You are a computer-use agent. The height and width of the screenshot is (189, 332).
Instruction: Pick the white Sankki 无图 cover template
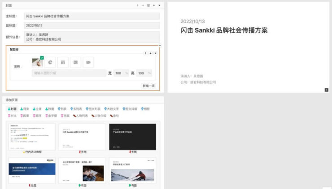coord(82,137)
